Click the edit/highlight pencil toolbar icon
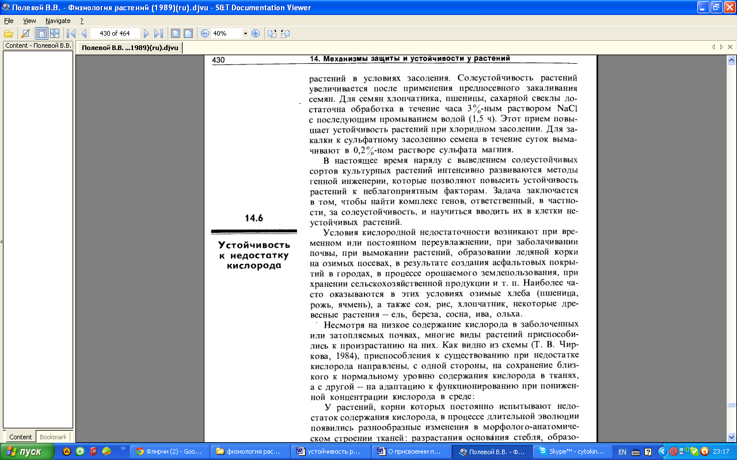Image resolution: width=737 pixels, height=460 pixels. [x=25, y=33]
